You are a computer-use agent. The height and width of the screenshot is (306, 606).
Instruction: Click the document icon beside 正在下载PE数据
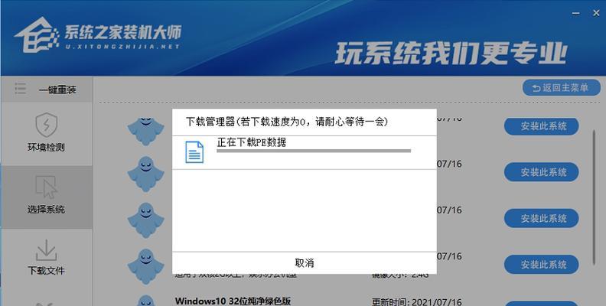pos(194,152)
